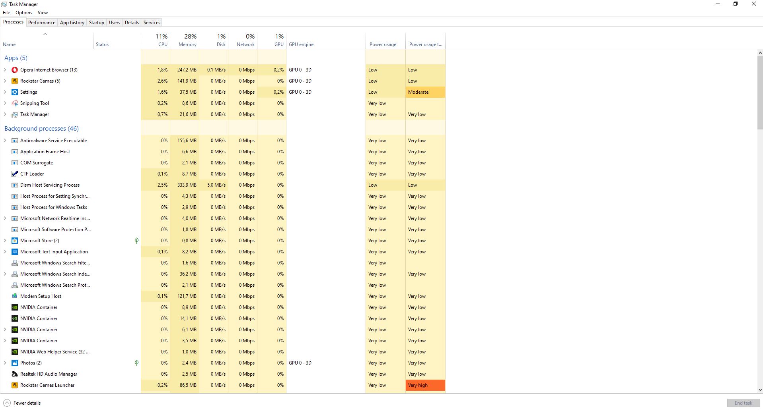Expand the Snipping Tool entry
This screenshot has height=411, width=763.
tap(5, 103)
